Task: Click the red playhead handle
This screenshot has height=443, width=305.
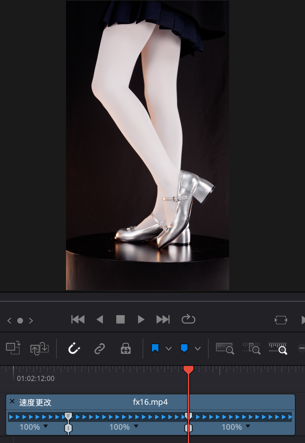Action: [x=188, y=369]
